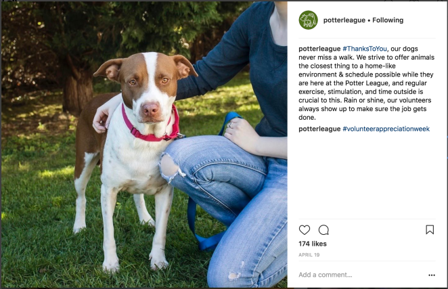
Task: Open the post permalink via APRIL 19
Action: click(x=309, y=254)
